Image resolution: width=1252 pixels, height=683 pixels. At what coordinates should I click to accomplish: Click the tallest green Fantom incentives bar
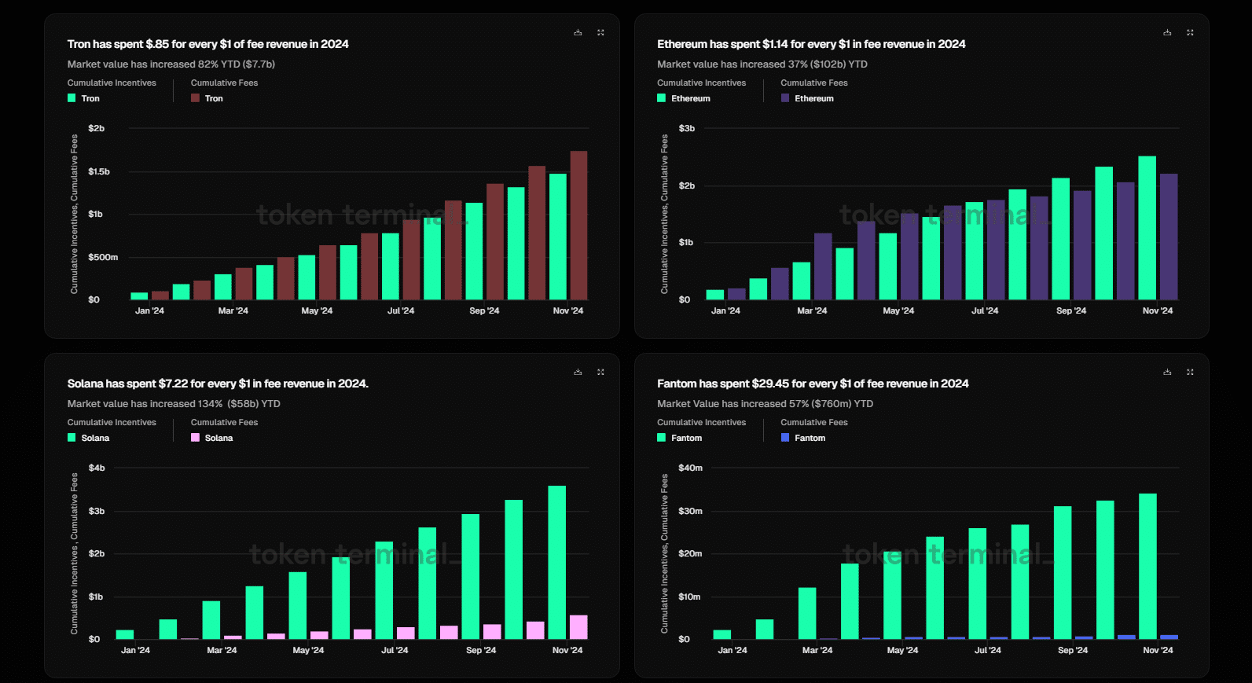[x=1147, y=566]
